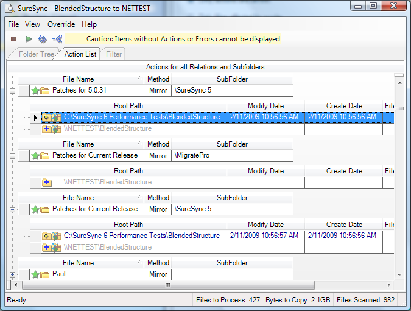Click the blue expand-all arrows icon

click(42, 39)
